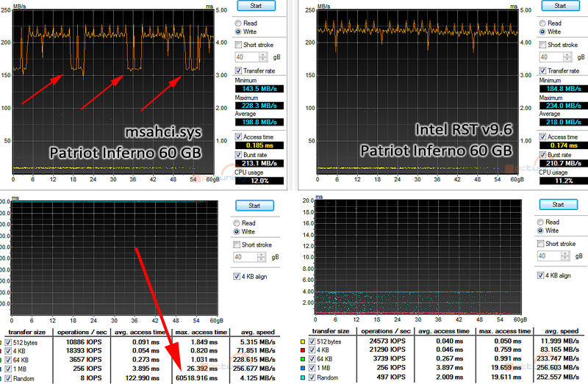Click cyan swatch beside Random, 497 IOPS row
The width and height of the screenshot is (588, 384).
point(303,377)
